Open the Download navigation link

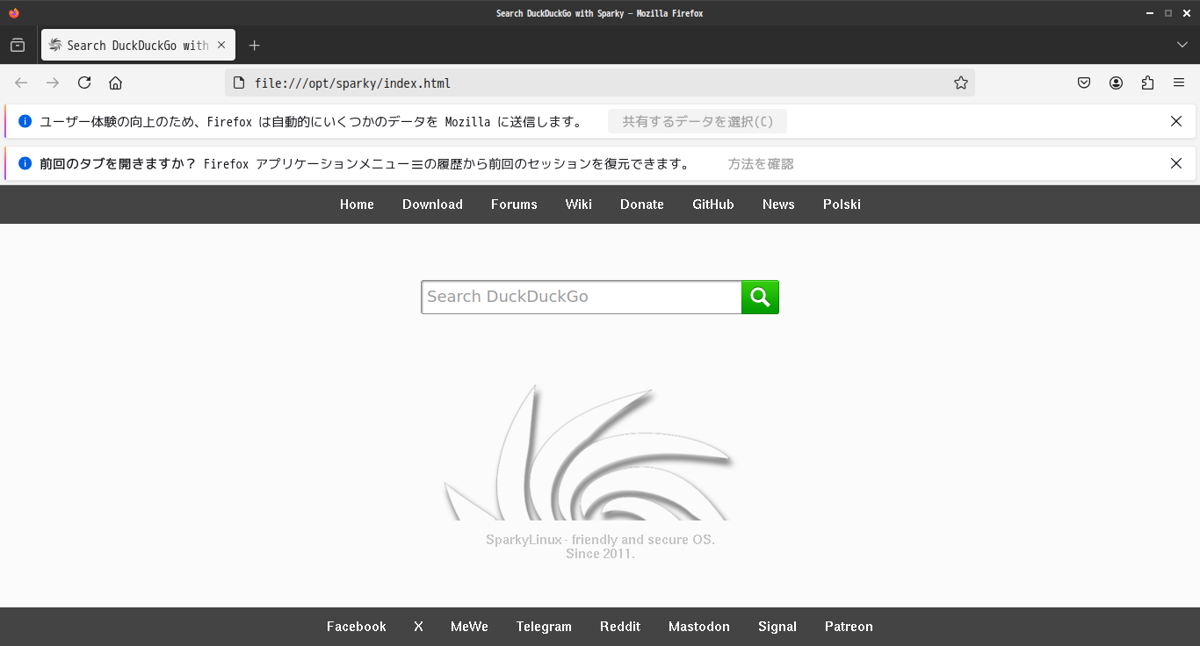point(432,205)
